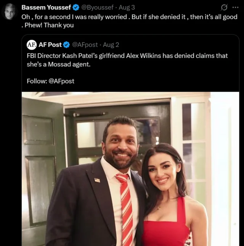Open Bassem Youssef's profile avatar

[10, 11]
